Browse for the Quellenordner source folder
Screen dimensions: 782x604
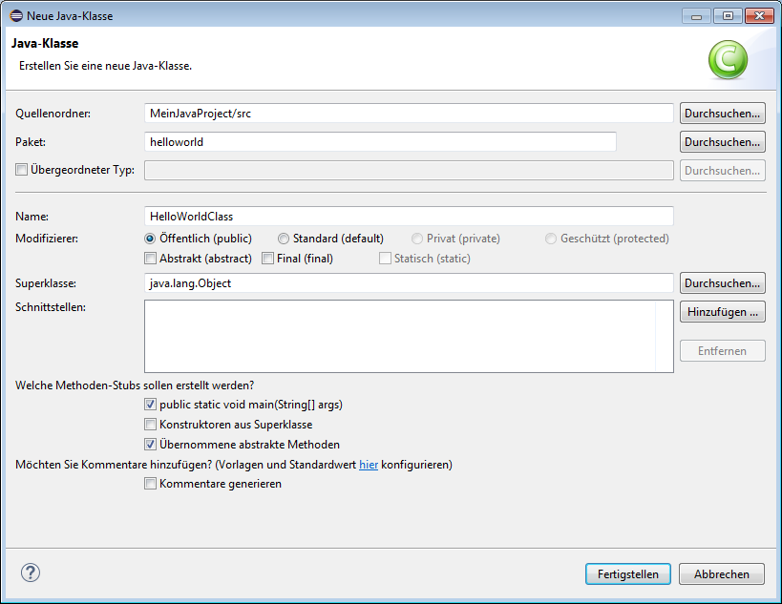click(723, 113)
